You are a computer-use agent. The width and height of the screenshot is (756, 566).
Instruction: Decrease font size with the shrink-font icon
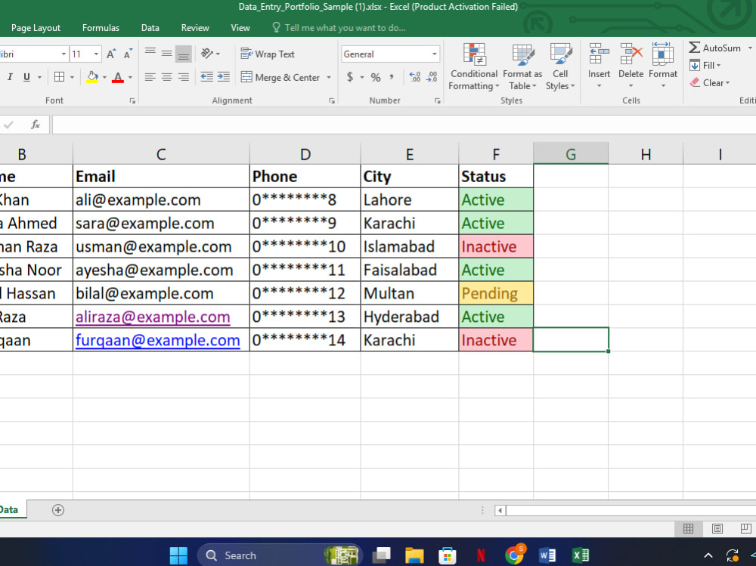click(x=128, y=54)
